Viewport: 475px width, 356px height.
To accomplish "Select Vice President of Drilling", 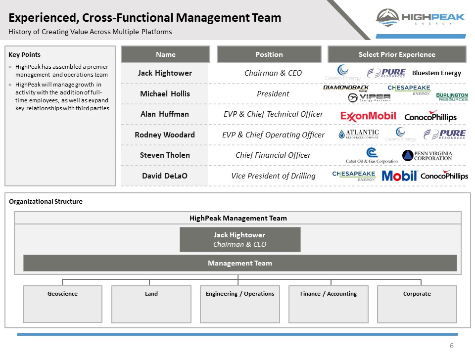I will (x=273, y=176).
